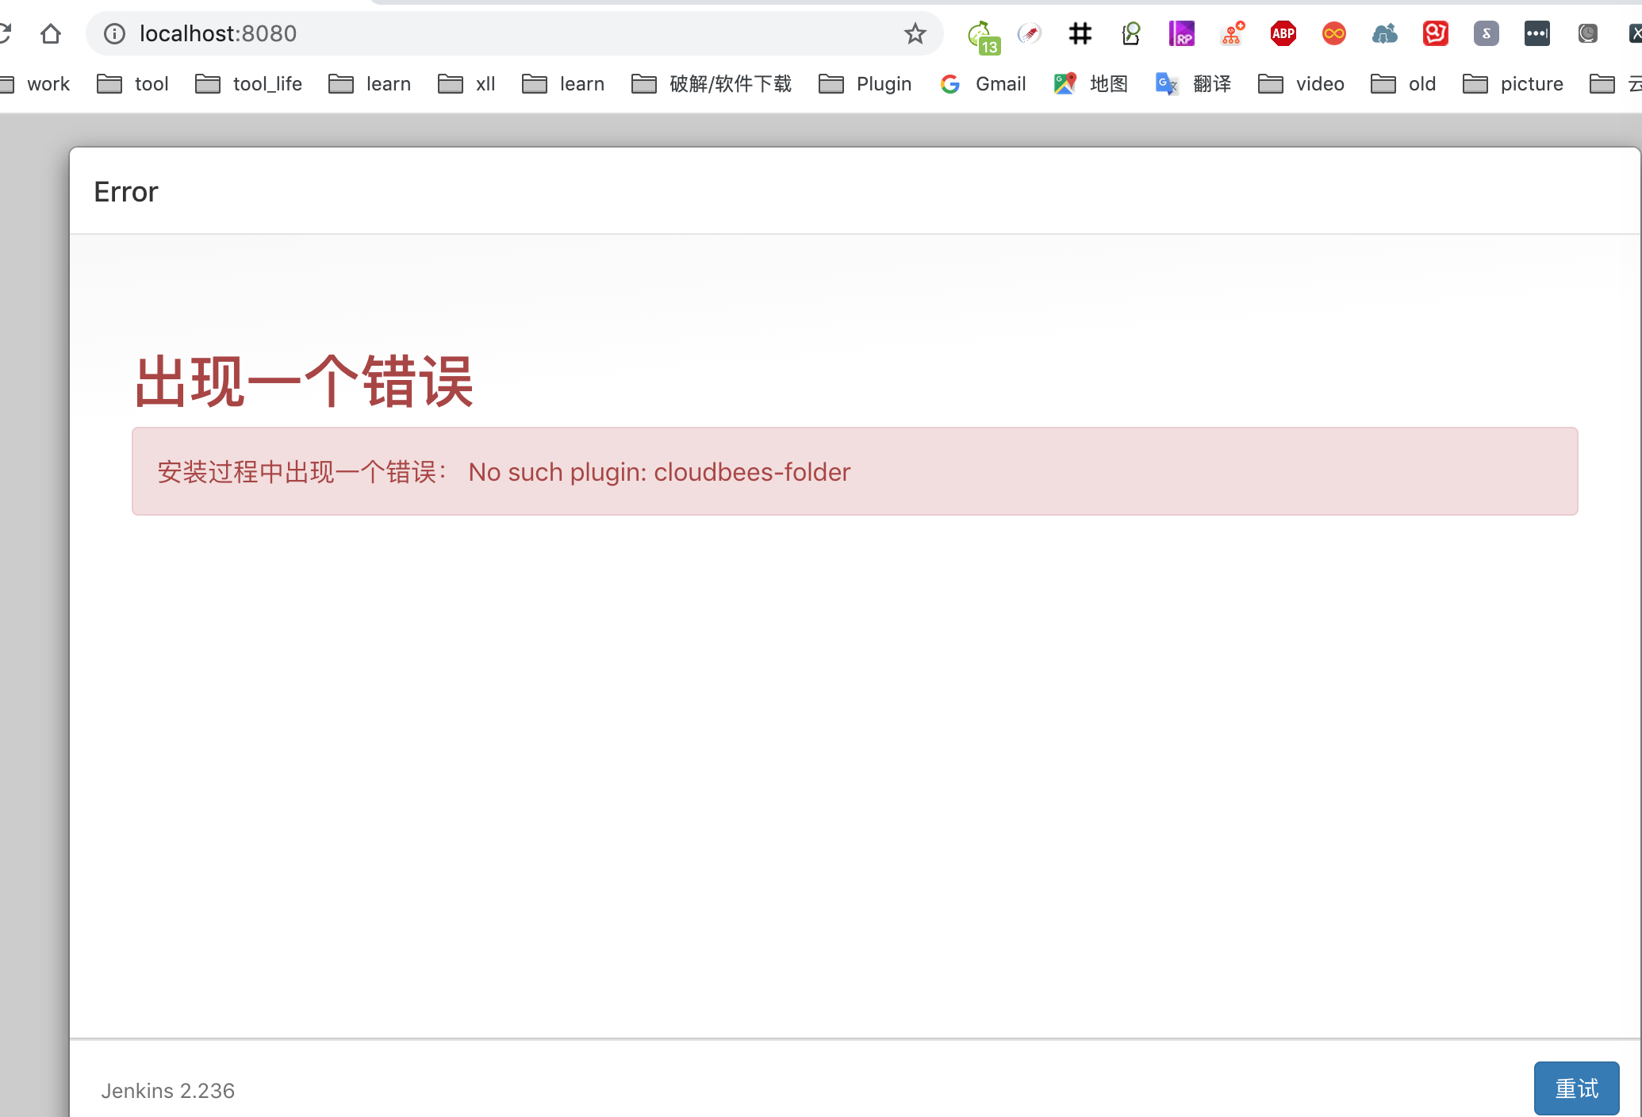Open the 地图 maps bookmark
The width and height of the screenshot is (1642, 1117).
(1091, 84)
